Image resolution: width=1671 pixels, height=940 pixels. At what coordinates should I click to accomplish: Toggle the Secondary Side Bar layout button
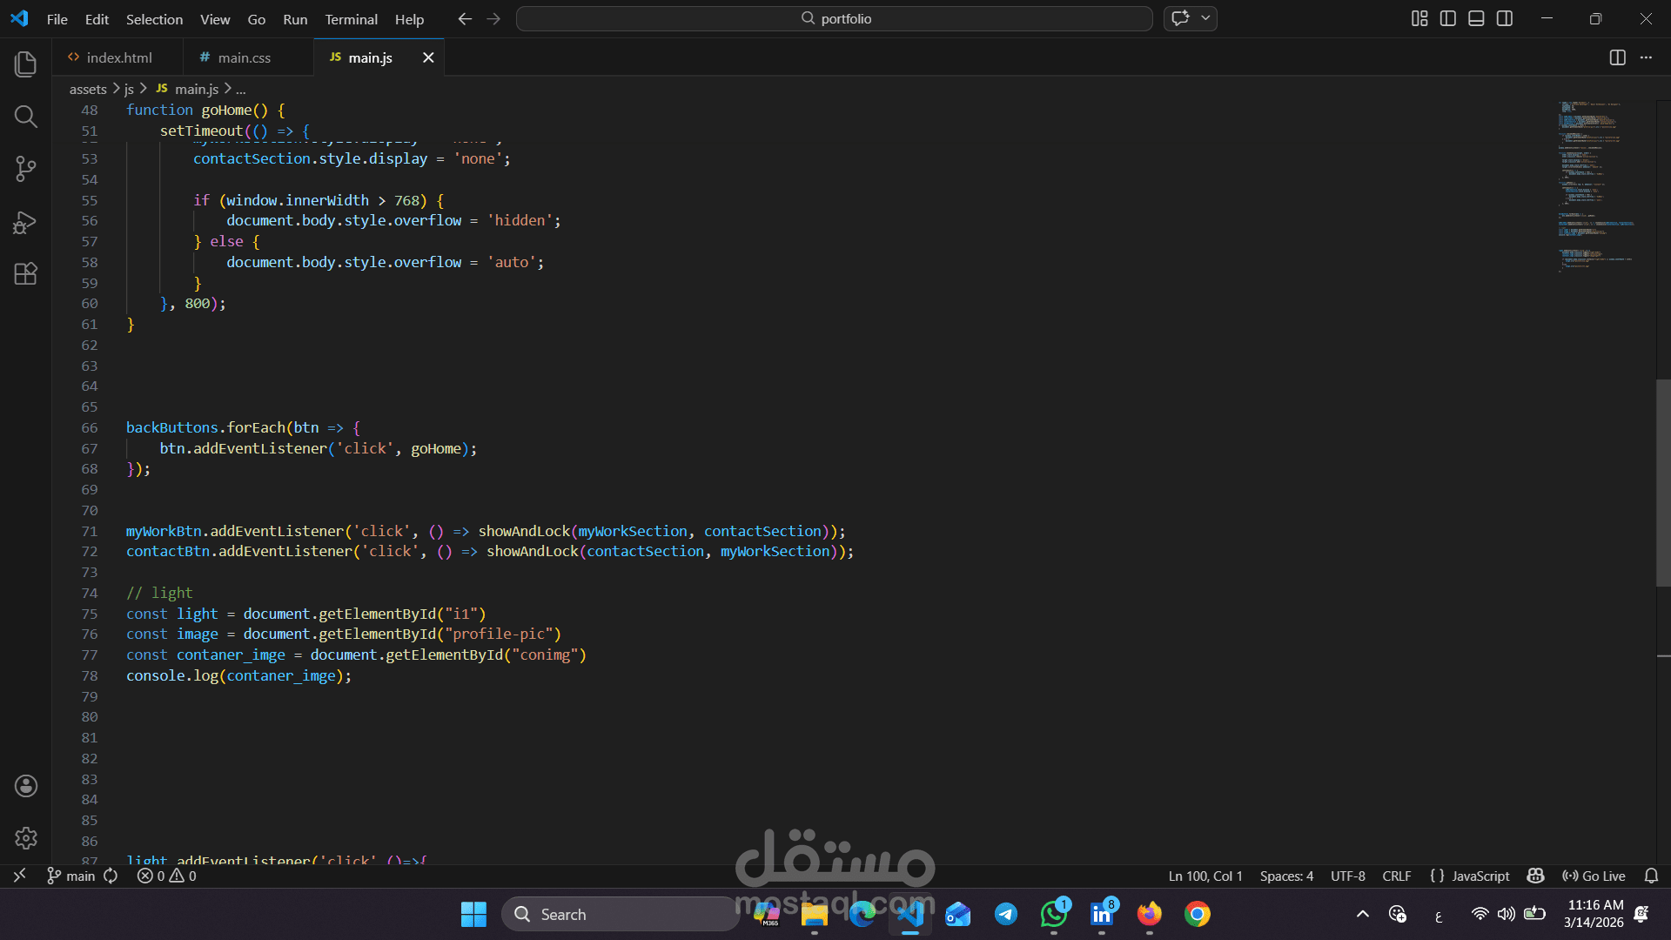coord(1505,18)
